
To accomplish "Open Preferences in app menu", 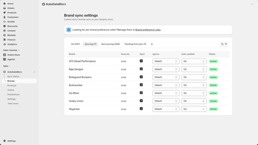I will coord(13,94).
